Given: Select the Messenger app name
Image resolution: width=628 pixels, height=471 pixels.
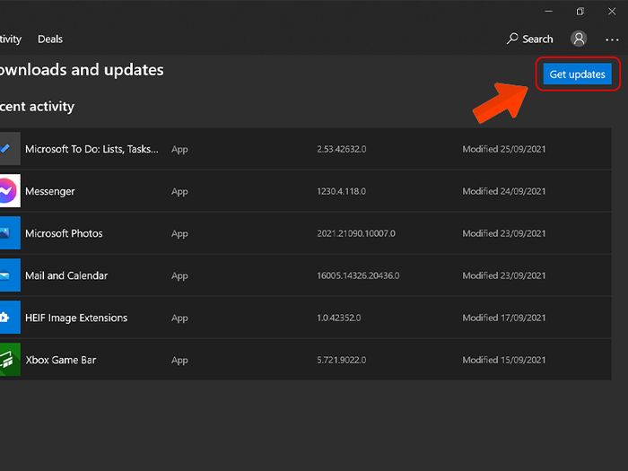Looking at the screenshot, I should (x=50, y=191).
